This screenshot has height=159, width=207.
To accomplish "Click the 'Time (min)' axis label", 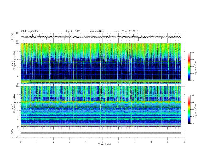I will click(x=105, y=144).
